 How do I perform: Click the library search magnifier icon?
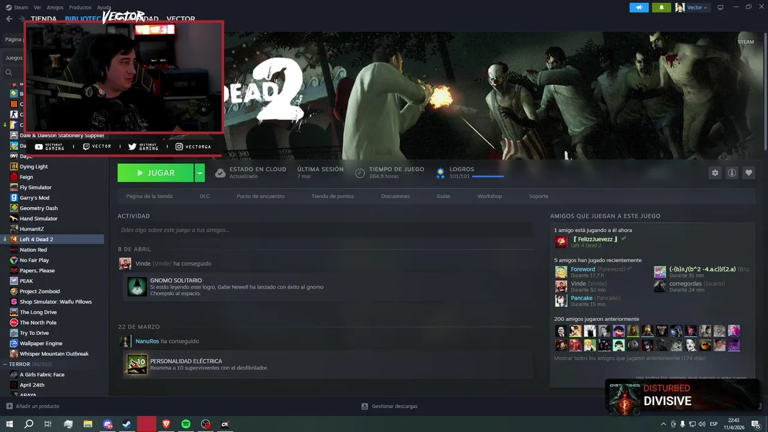pos(9,72)
